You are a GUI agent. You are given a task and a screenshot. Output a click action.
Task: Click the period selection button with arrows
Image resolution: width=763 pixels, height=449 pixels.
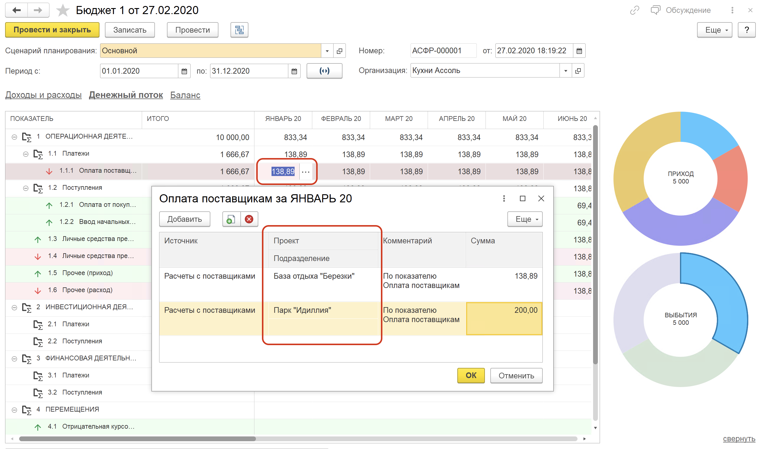pos(324,71)
